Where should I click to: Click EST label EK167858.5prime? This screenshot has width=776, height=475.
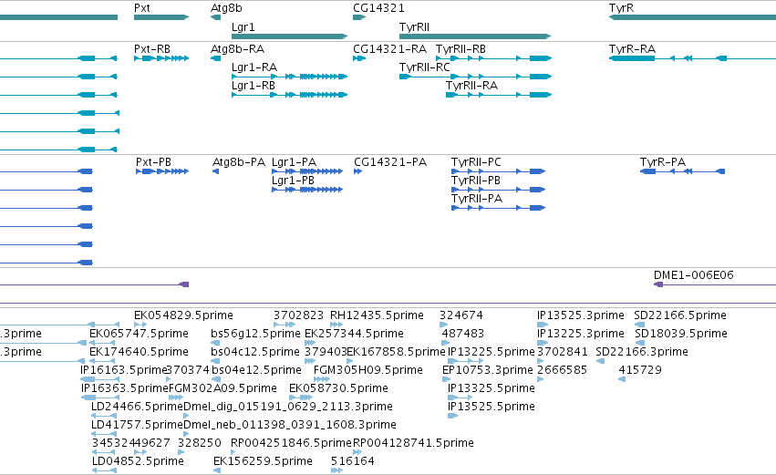click(396, 352)
